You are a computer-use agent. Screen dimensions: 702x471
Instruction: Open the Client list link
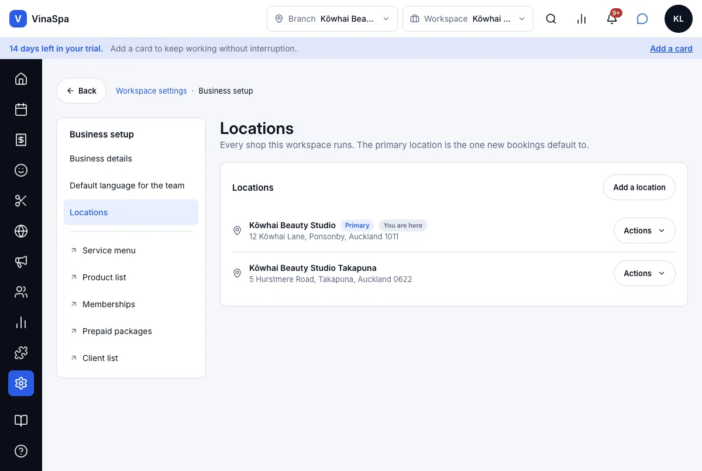click(x=131, y=358)
